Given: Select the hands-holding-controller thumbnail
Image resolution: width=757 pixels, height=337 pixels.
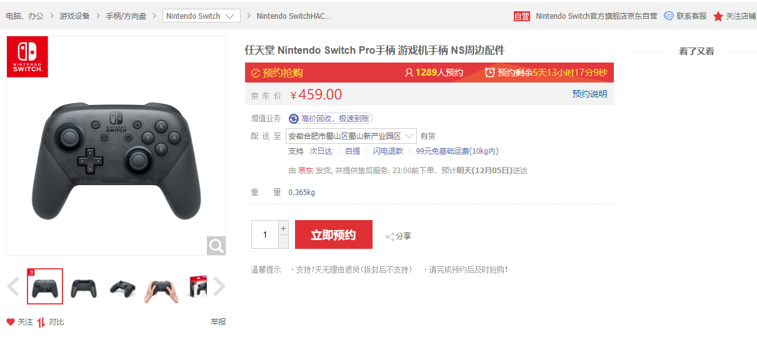Looking at the screenshot, I should pos(161,287).
